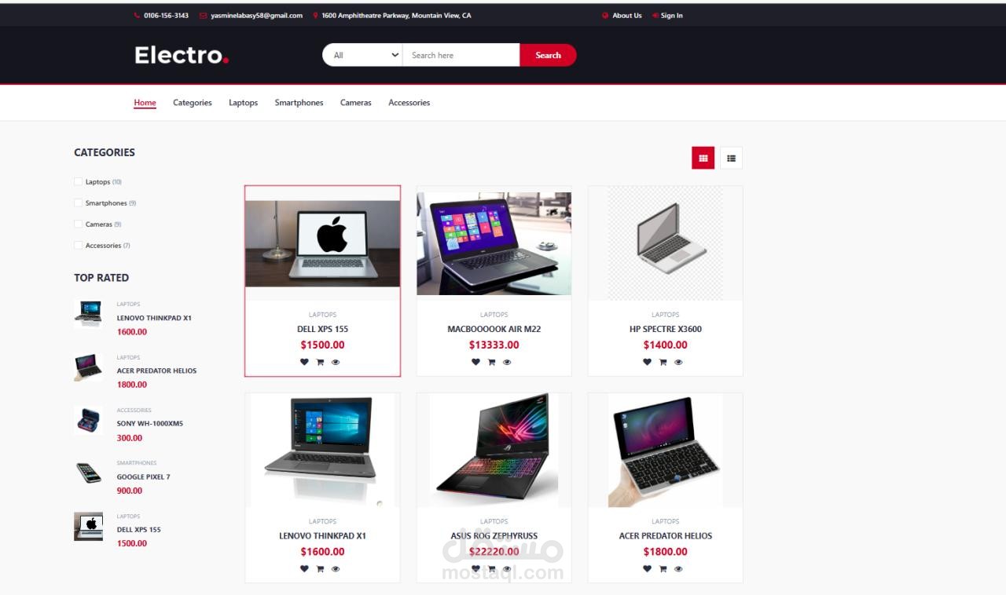Click the red Search button
The width and height of the screenshot is (1006, 595).
[x=548, y=55]
